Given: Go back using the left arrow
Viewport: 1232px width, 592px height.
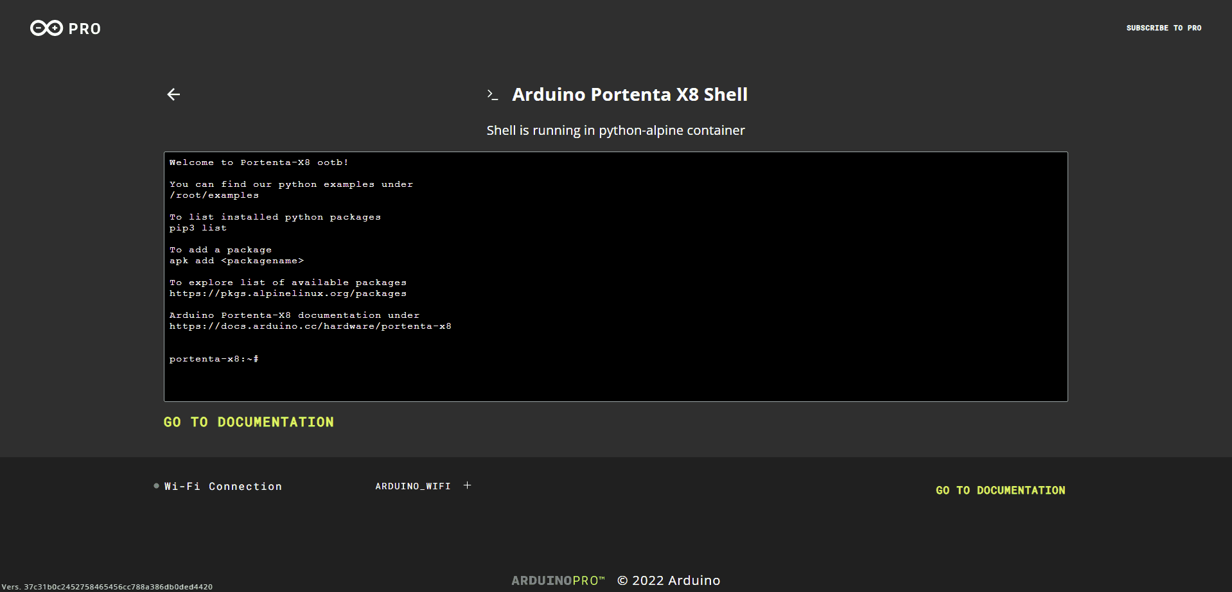Looking at the screenshot, I should (x=173, y=94).
